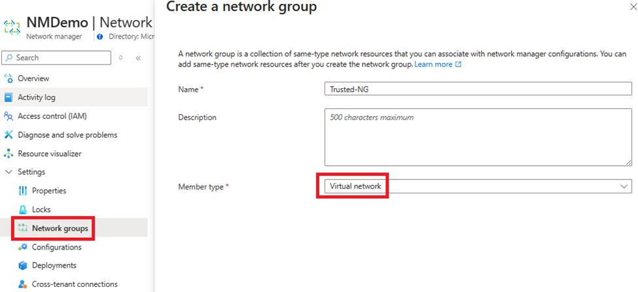Click the Description text area
The image size is (638, 292).
pos(478,137)
